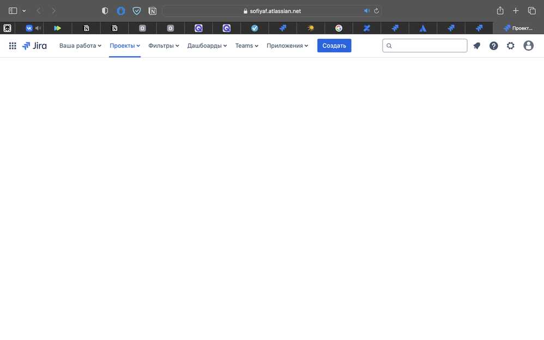Open the tab groups chevron dropdown

tap(24, 11)
